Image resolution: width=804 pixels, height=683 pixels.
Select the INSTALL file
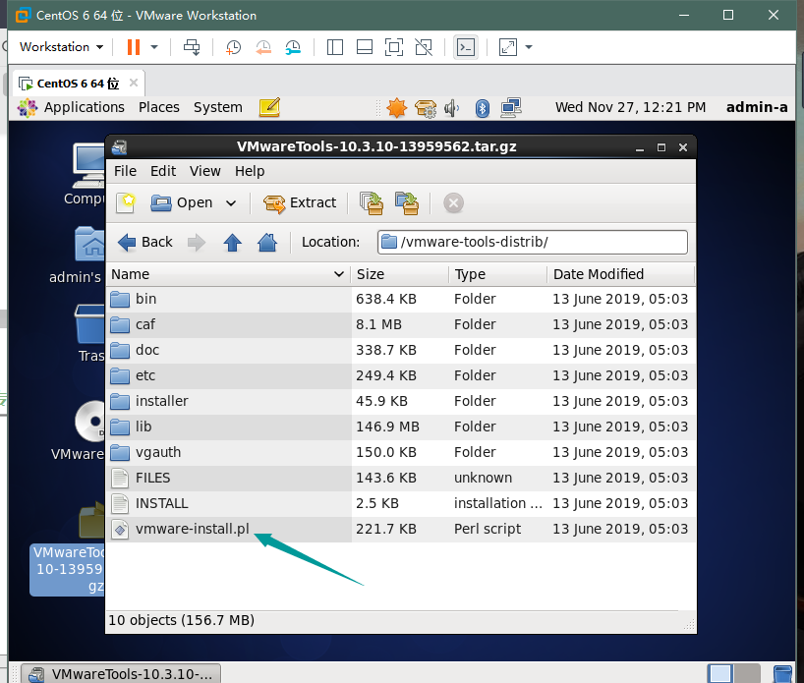(400, 503)
